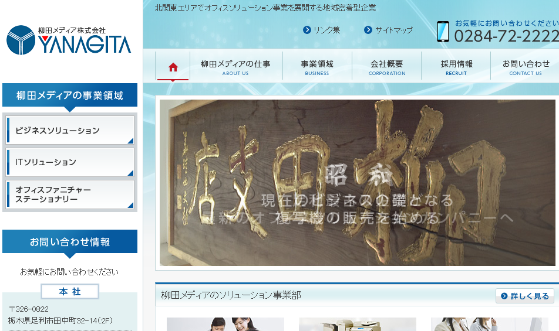Open お問い合わせ Contact Us page
559x331 pixels.
coord(526,67)
